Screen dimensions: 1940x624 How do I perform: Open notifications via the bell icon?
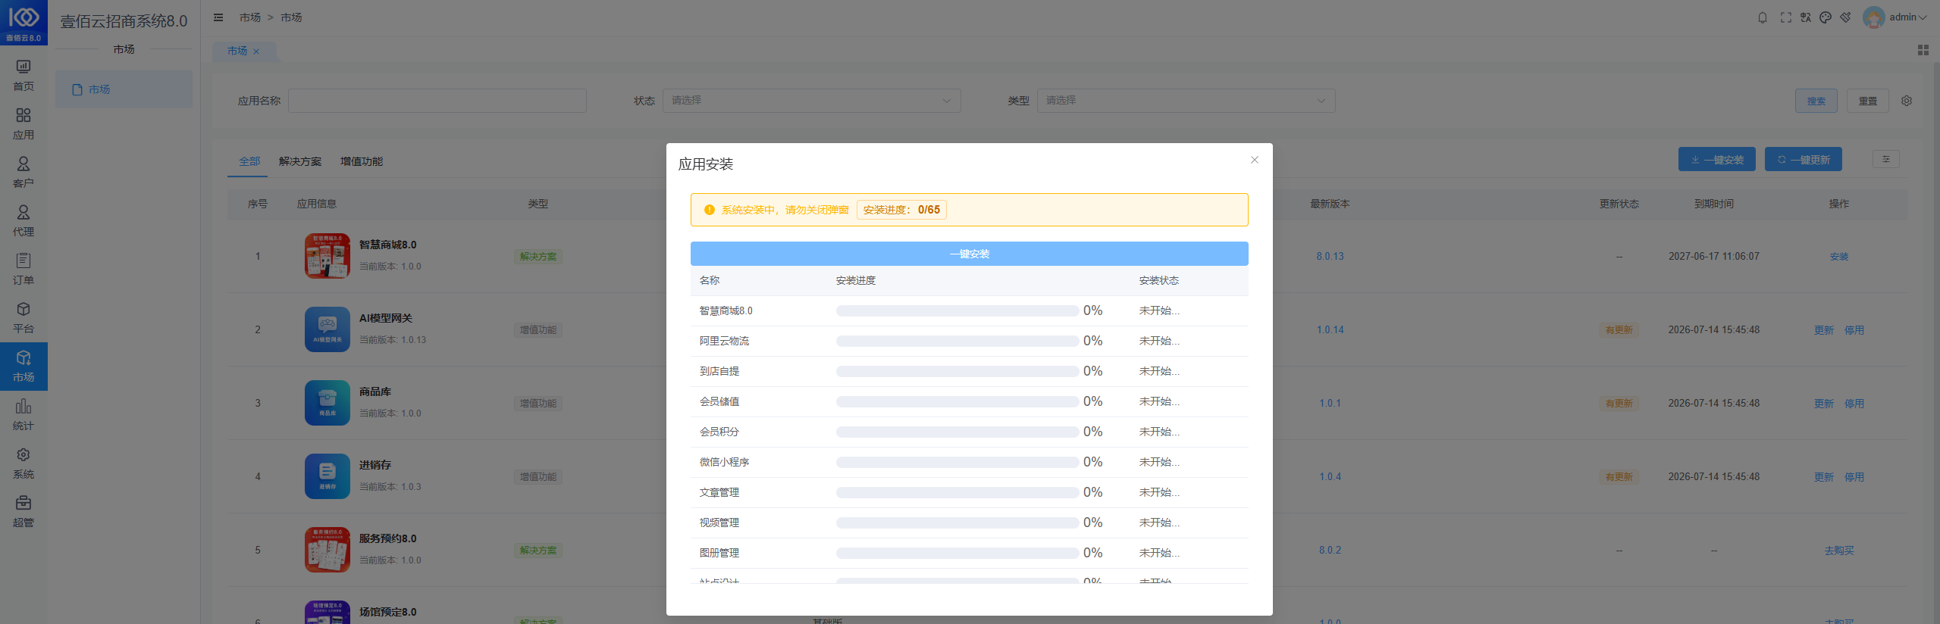1763,17
